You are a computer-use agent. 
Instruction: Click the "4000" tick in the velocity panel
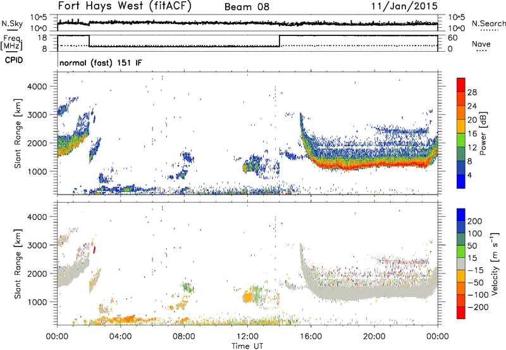tap(37, 217)
